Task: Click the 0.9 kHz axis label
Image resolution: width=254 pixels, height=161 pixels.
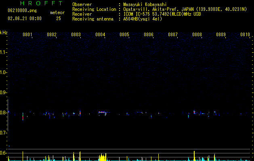Action: coord(4,93)
